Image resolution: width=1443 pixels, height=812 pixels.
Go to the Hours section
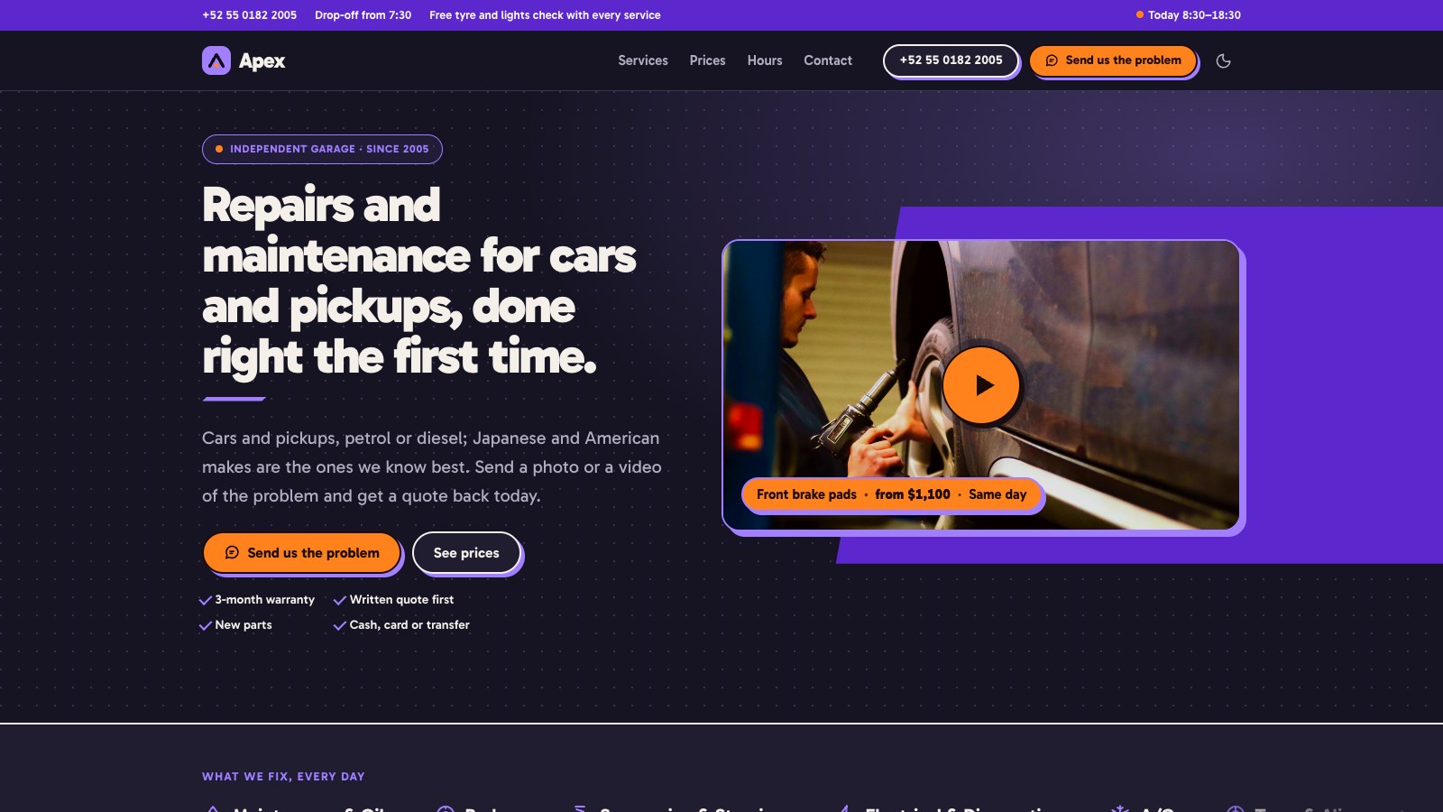[x=765, y=60]
